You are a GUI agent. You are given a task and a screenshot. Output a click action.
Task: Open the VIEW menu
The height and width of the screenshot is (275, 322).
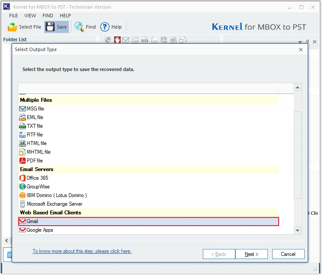point(30,16)
